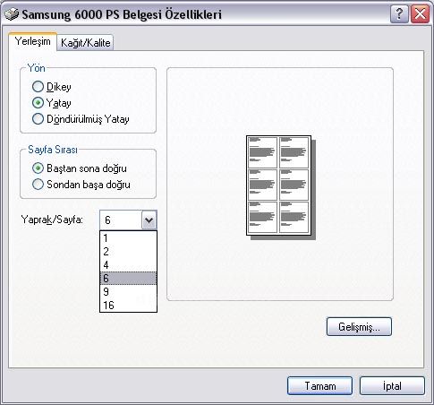
Task: Pick 1 page per sheet from list
Action: point(128,238)
